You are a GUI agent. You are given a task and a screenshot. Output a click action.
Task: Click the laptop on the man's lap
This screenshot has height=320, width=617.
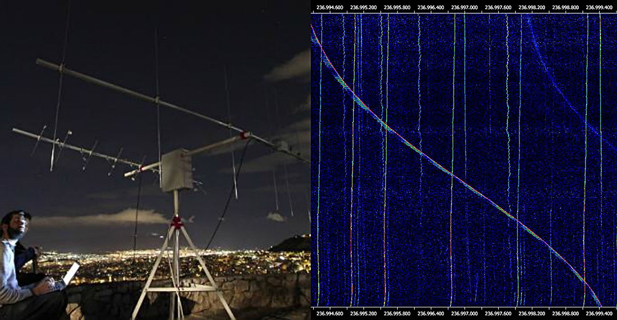(67, 275)
